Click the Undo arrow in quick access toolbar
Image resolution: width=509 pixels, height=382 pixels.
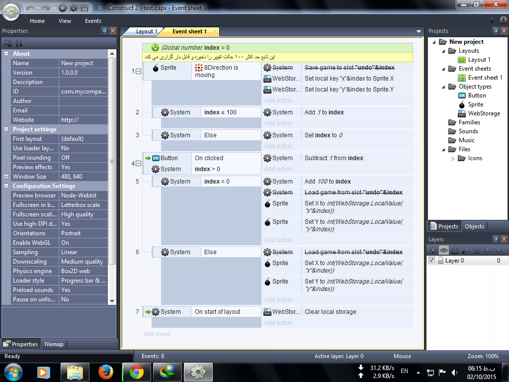point(30,8)
